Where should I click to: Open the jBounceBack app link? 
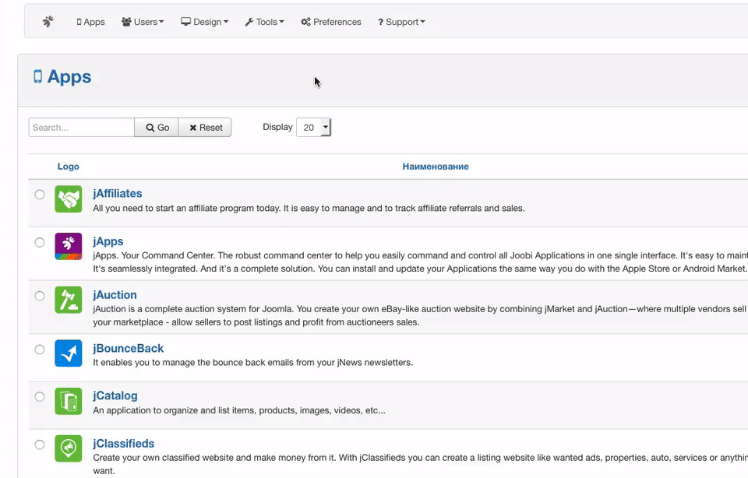point(129,348)
